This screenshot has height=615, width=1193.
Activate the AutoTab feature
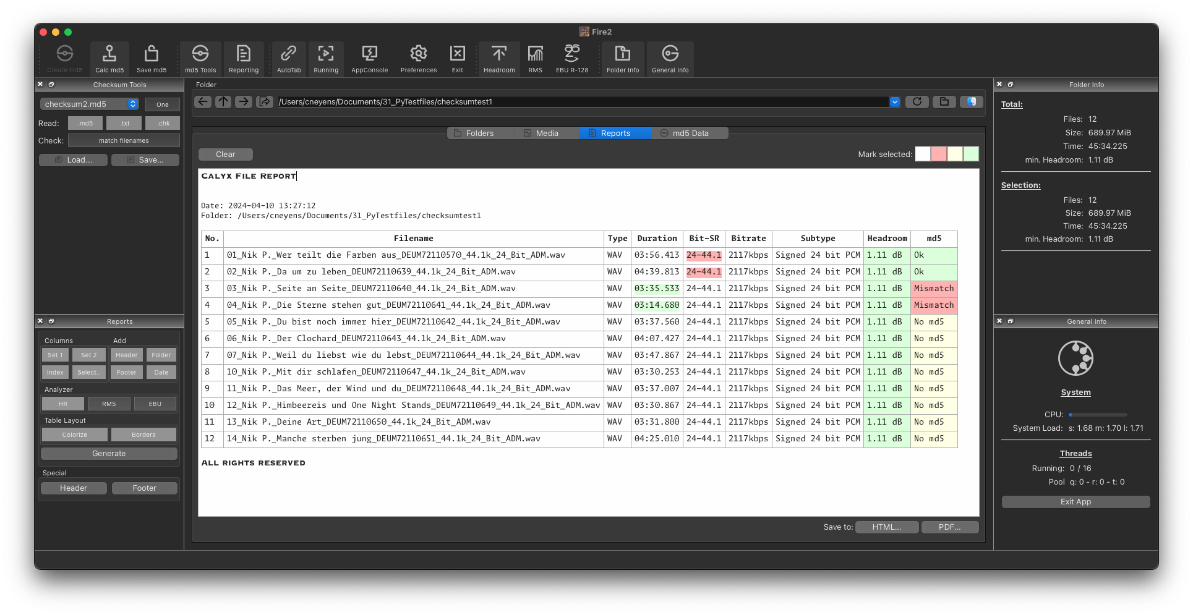point(288,59)
